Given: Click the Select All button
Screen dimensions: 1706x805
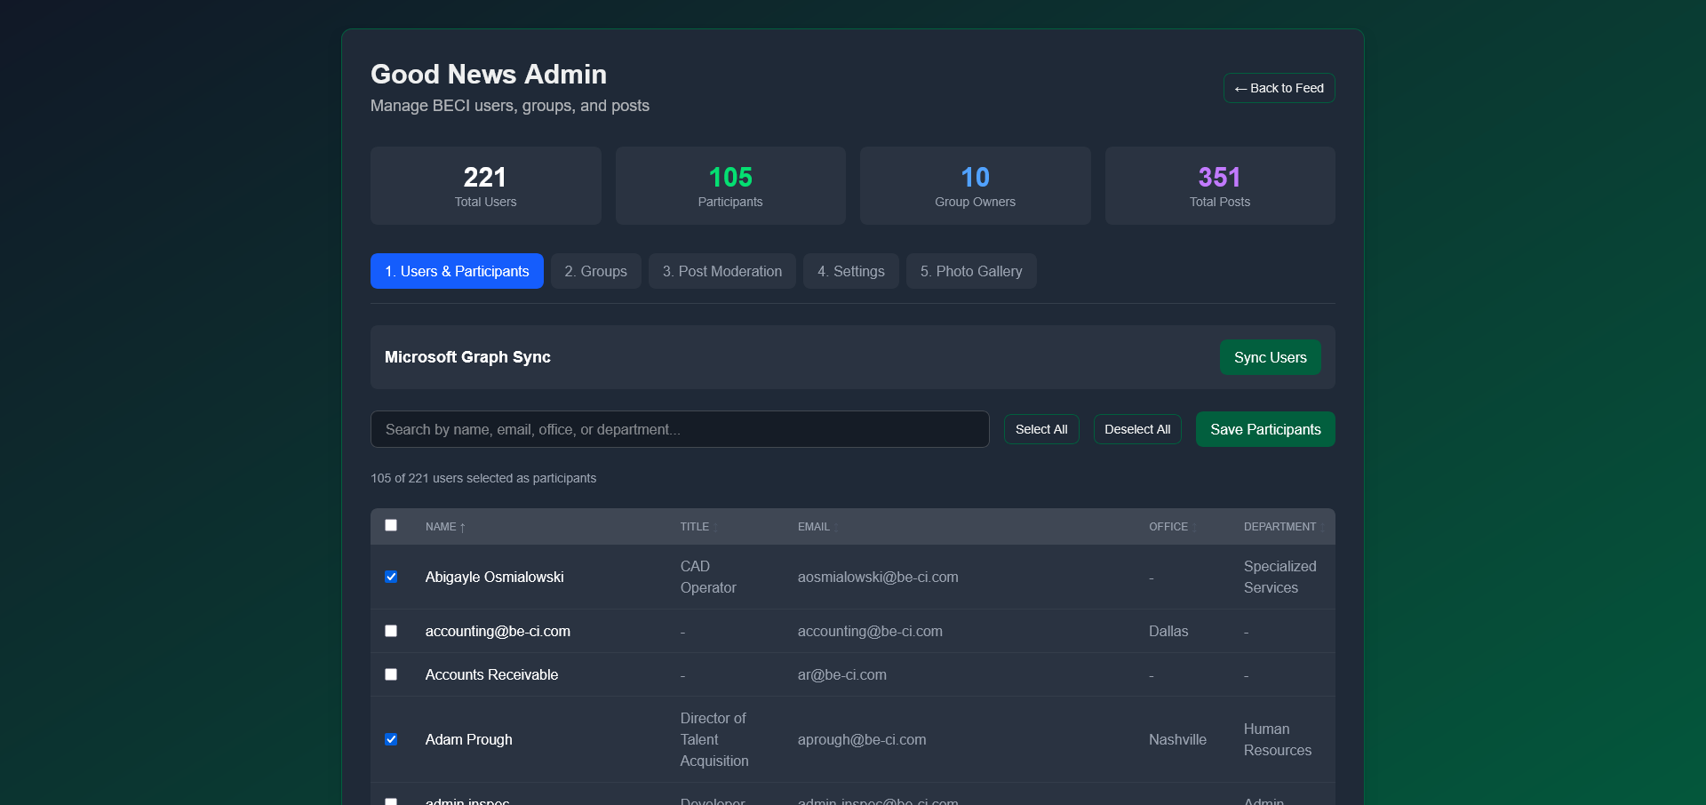Looking at the screenshot, I should click(1041, 429).
